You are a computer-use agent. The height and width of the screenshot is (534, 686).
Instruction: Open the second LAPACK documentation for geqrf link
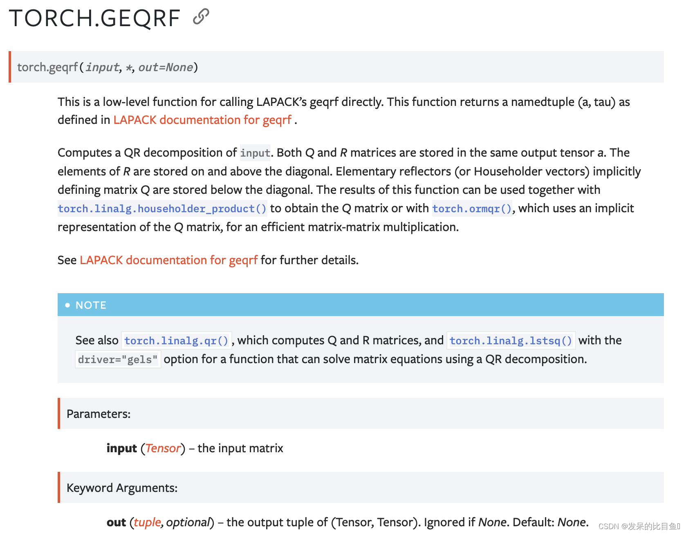click(x=168, y=260)
